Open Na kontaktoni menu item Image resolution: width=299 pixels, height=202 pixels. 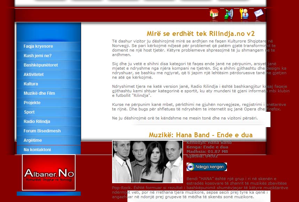coord(49,149)
